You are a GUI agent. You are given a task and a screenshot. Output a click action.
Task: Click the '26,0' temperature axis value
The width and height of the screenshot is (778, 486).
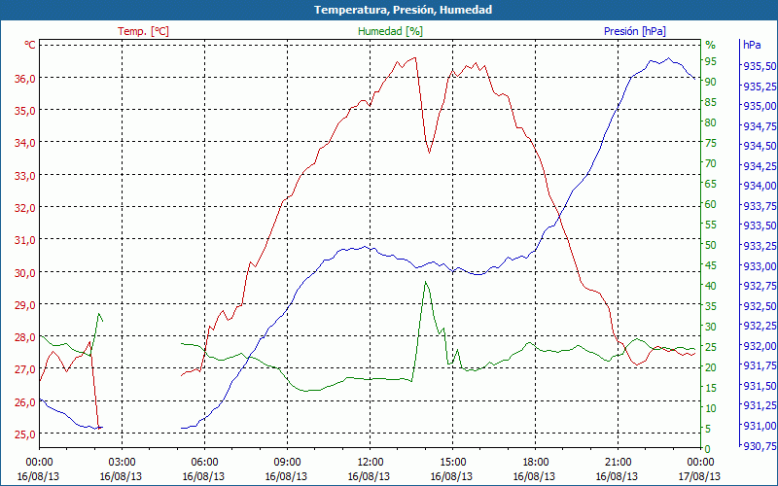pos(26,402)
